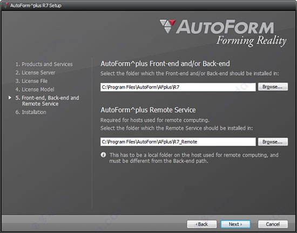Go to Next setup step

click(235, 224)
